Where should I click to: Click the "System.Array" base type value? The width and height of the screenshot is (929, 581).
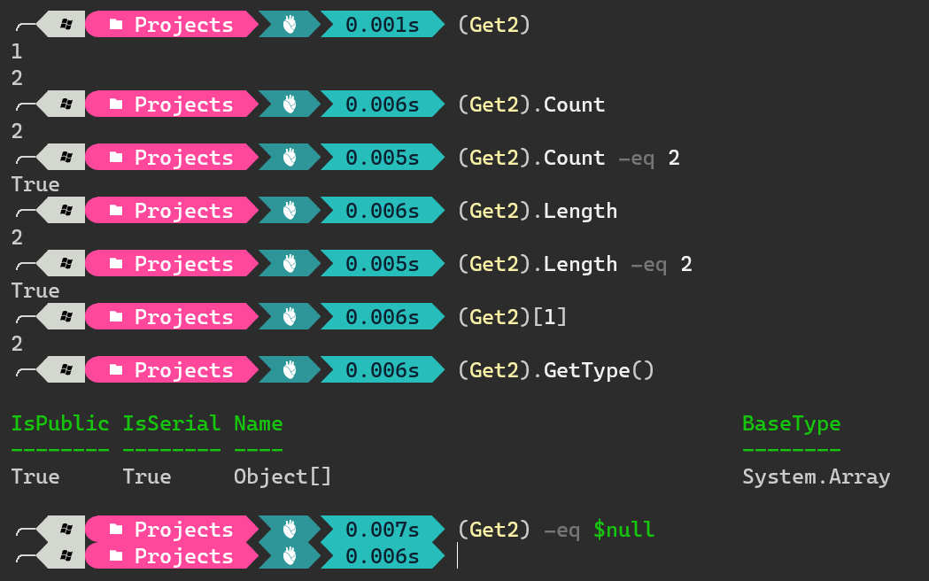[x=817, y=477]
